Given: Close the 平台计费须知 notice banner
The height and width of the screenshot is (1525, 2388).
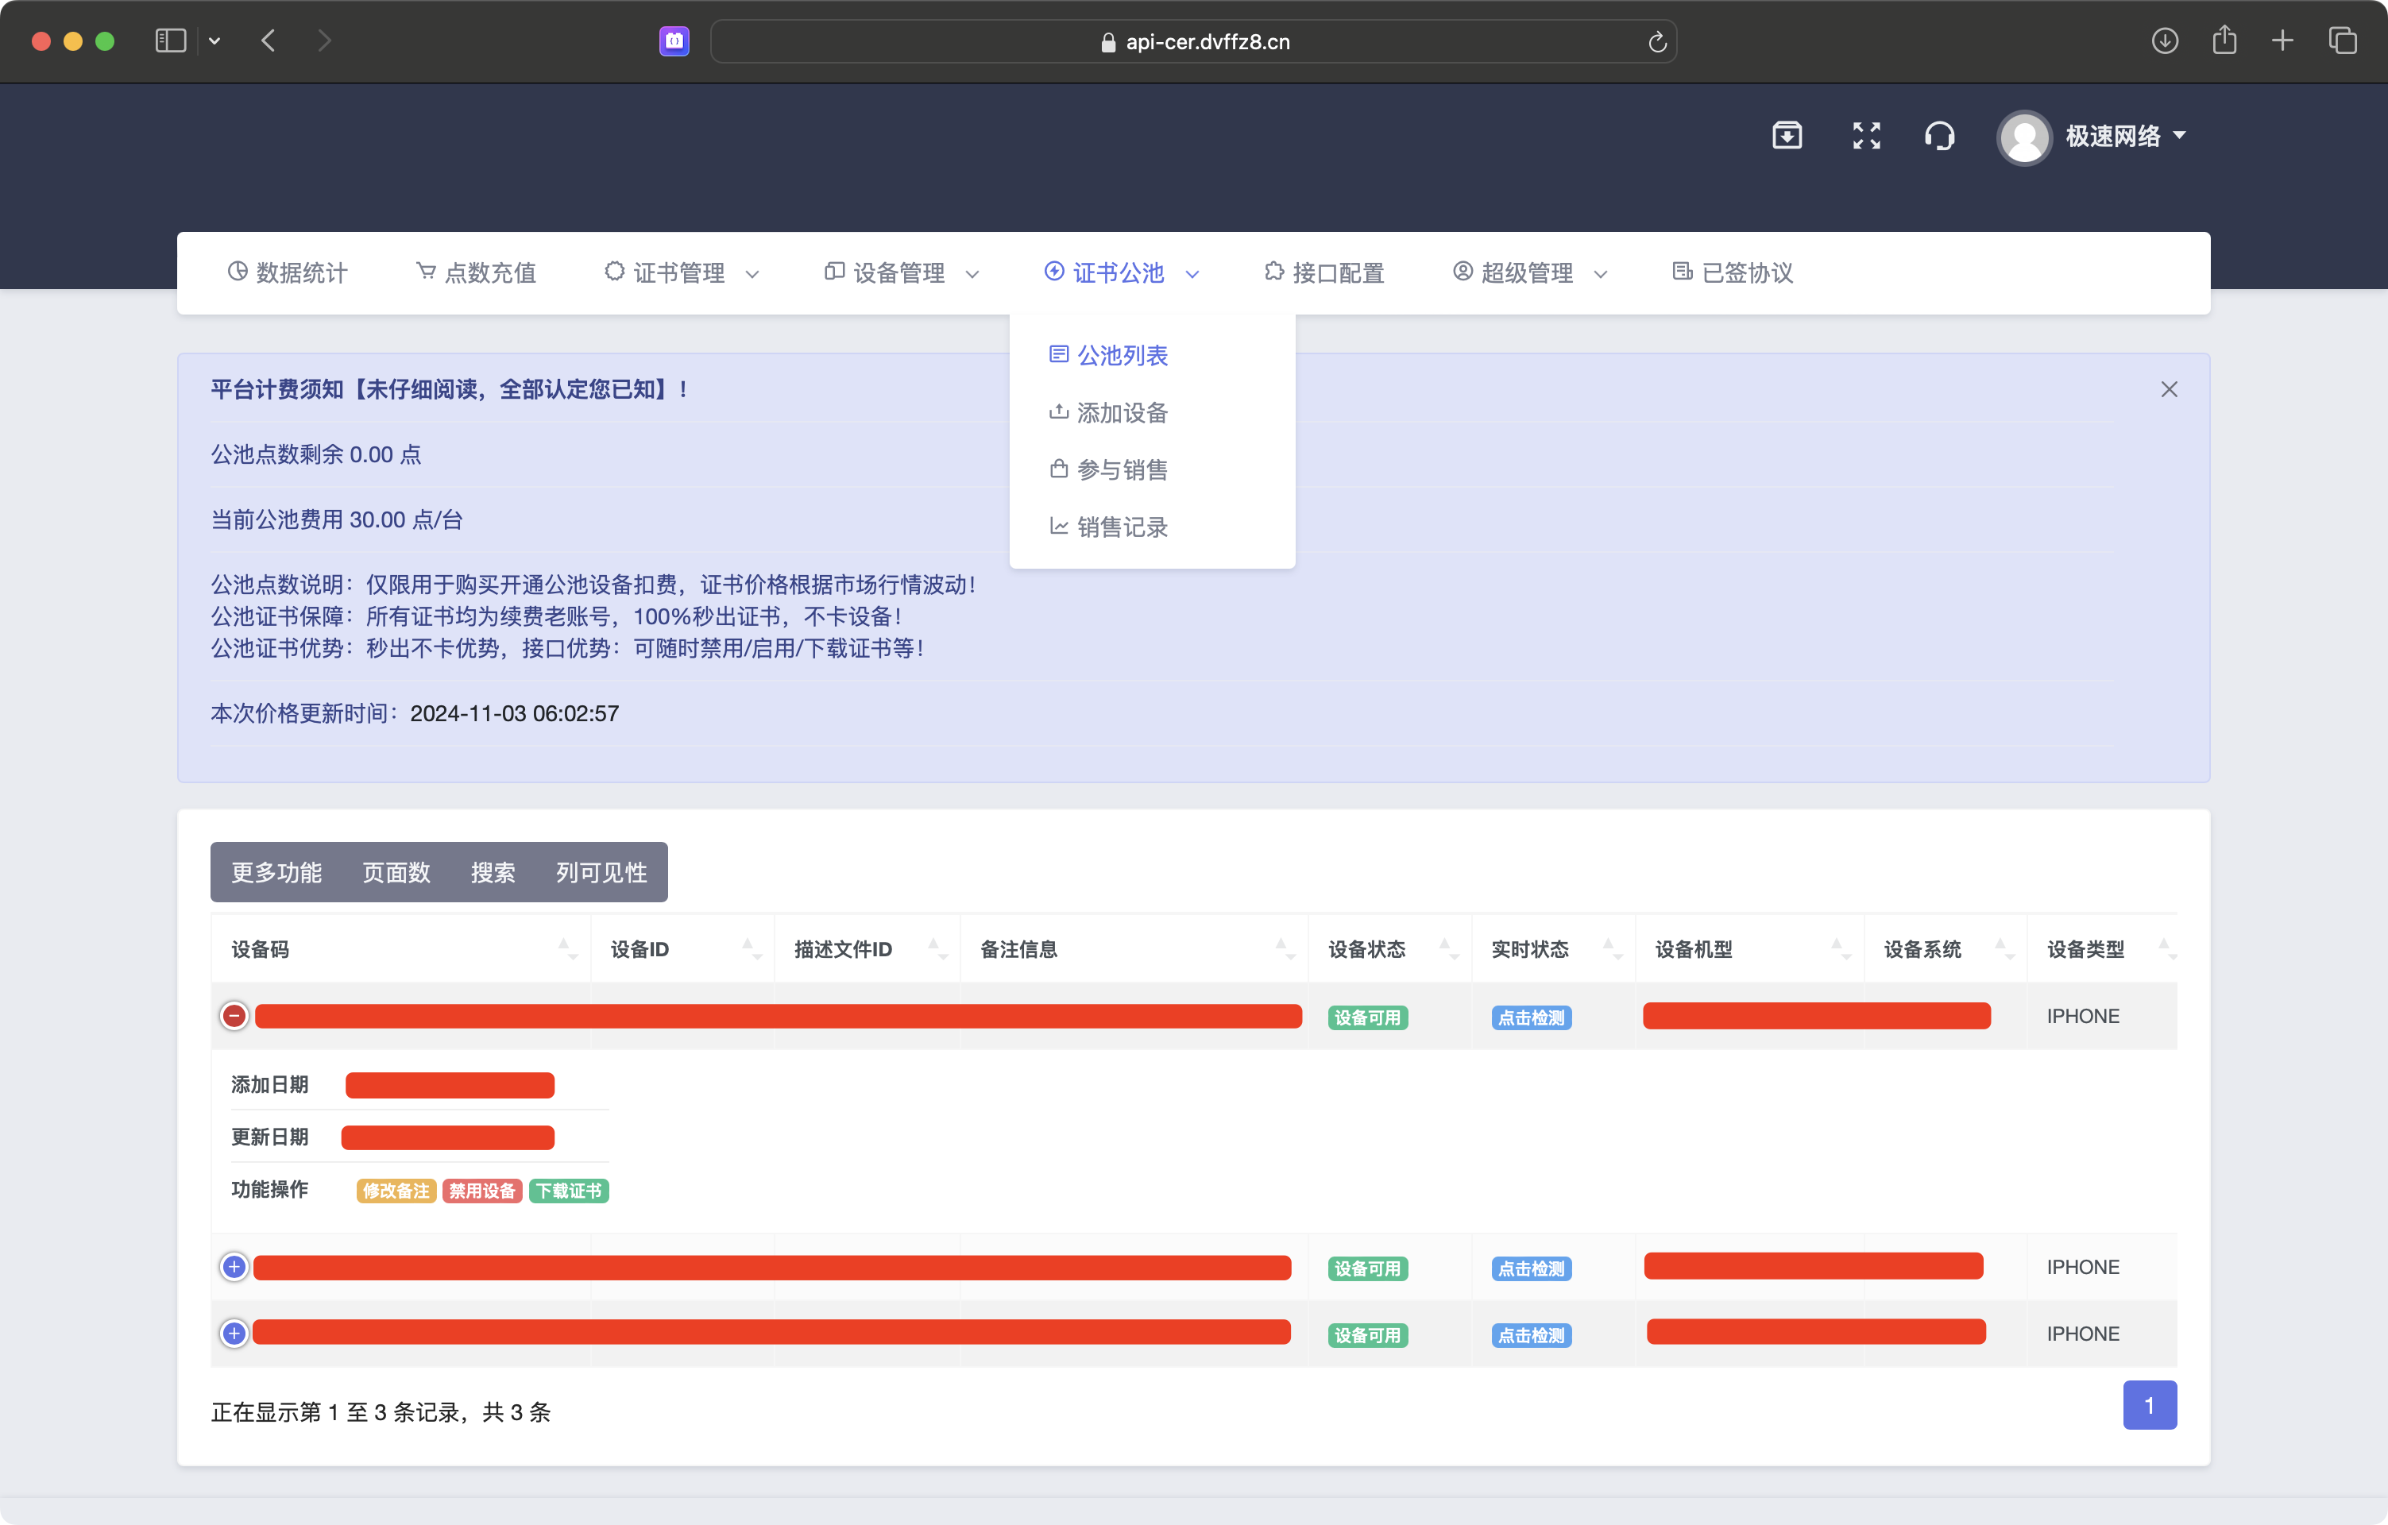Looking at the screenshot, I should (2169, 390).
